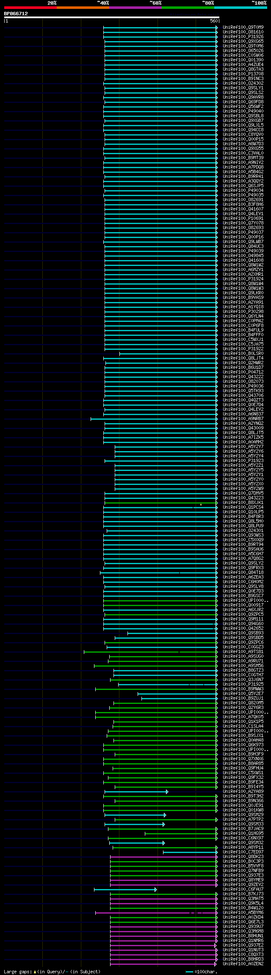The image size is (271, 975).
Task: Click the short cyan bar for UniRef100_A2YA89
Action: coord(136,792)
